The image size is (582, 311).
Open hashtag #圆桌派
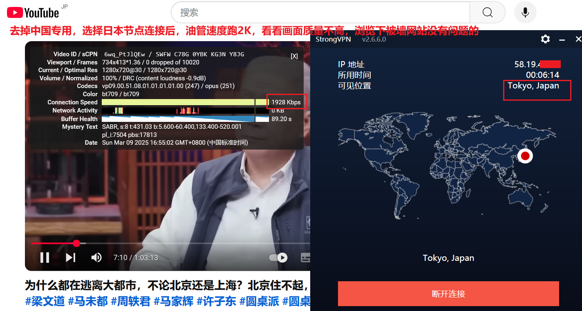[260, 301]
